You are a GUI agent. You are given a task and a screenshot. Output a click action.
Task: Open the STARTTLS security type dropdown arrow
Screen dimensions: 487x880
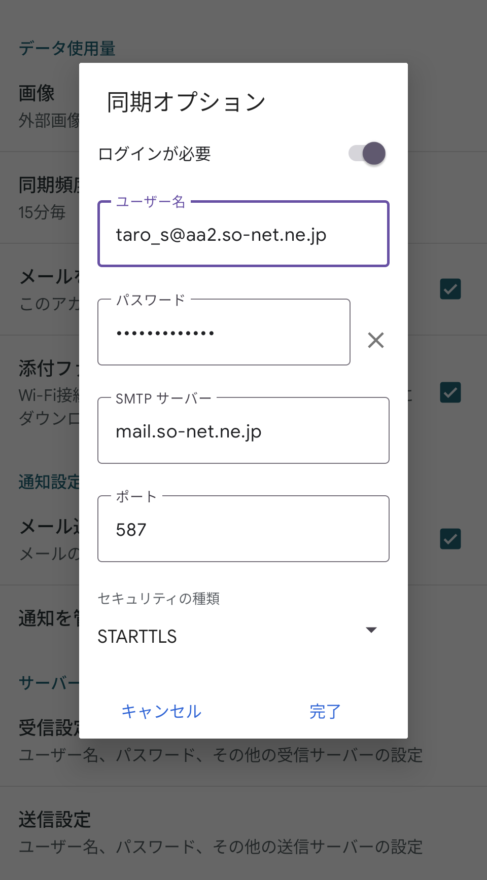371,630
